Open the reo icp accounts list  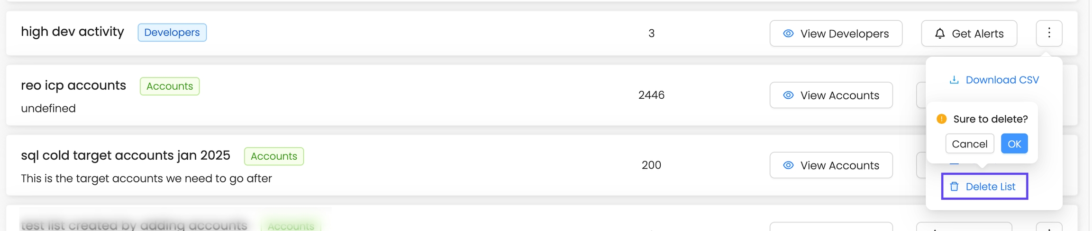tap(73, 86)
